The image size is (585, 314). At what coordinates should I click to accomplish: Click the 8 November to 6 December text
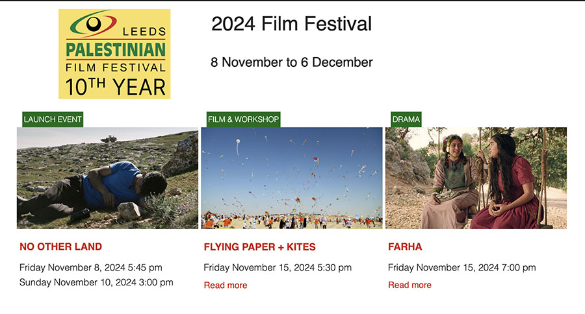[291, 63]
